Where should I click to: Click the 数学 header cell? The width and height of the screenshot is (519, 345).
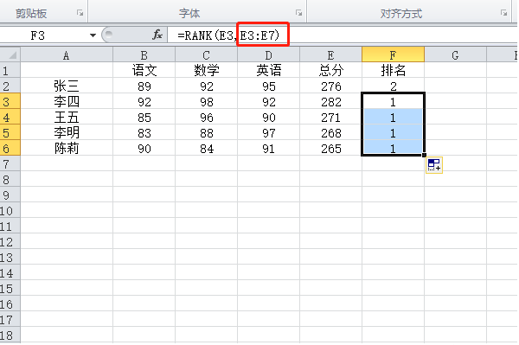206,70
